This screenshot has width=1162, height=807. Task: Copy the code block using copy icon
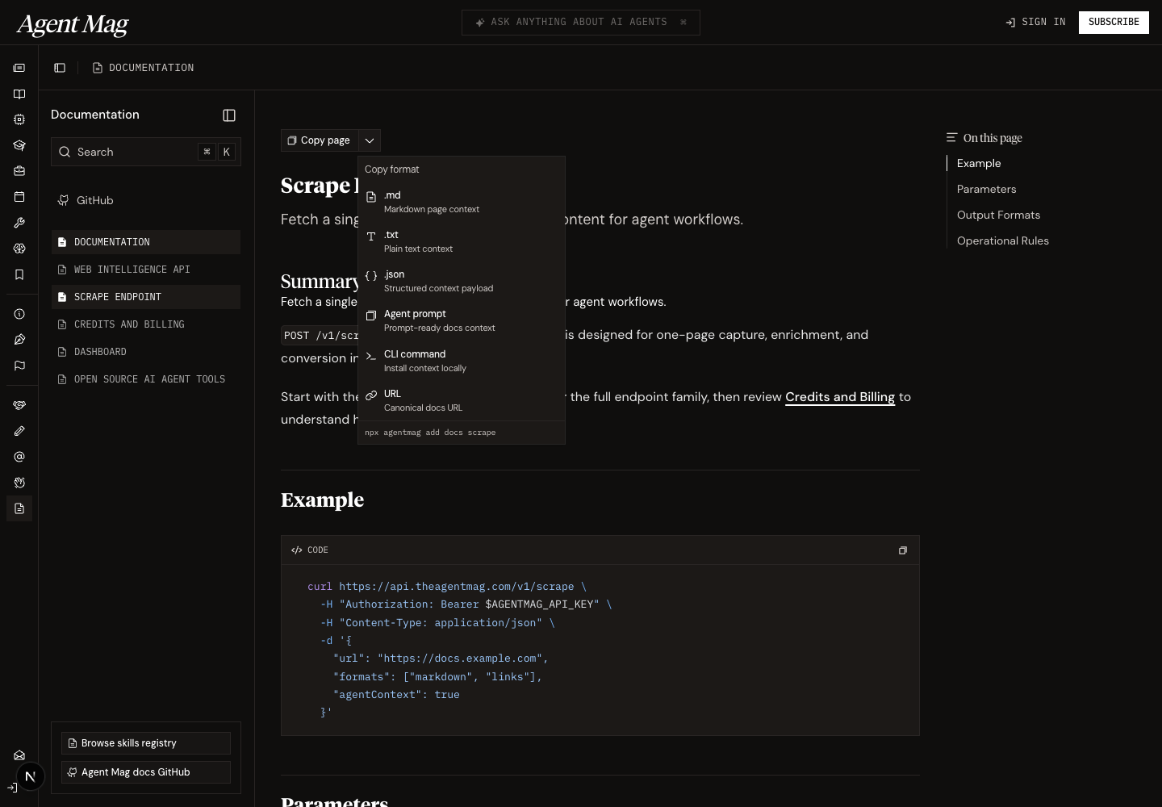click(x=902, y=550)
